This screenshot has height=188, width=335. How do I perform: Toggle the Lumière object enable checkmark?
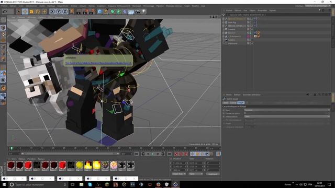tap(252, 29)
